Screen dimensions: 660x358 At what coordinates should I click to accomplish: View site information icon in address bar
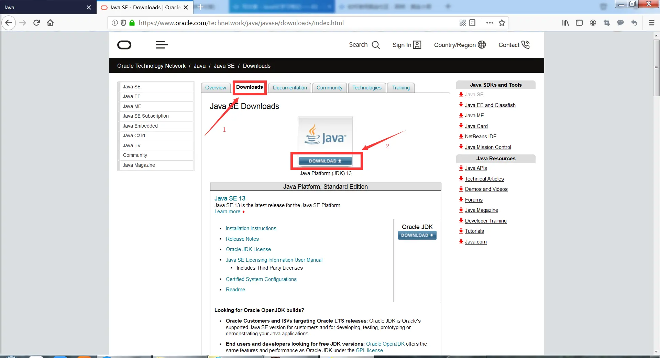(115, 23)
